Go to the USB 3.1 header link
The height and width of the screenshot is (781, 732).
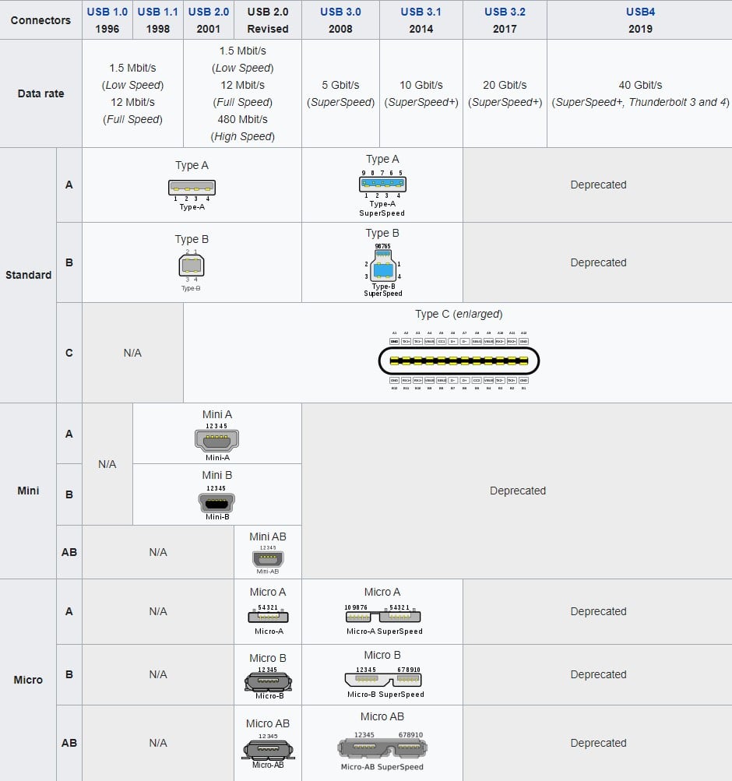point(422,12)
